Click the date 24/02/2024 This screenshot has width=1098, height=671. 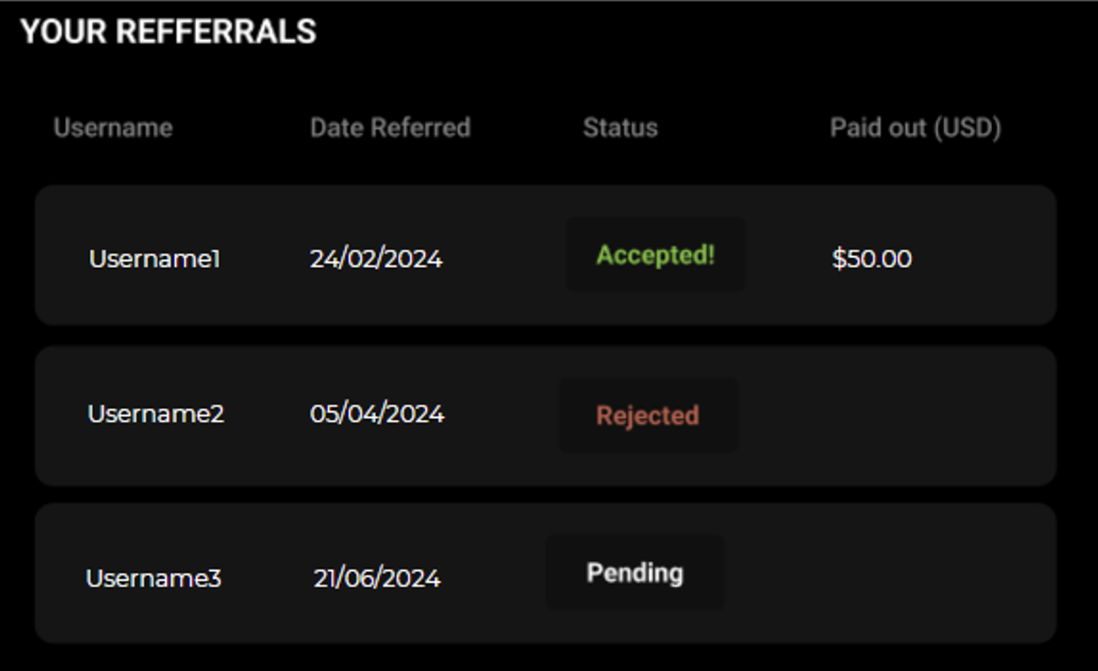tap(378, 259)
